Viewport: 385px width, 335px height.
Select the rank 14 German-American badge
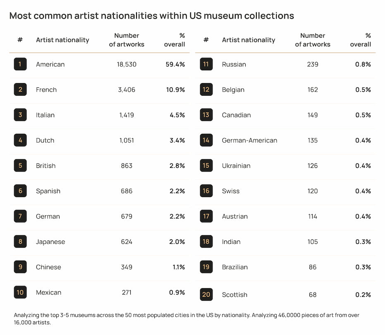pyautogui.click(x=206, y=140)
